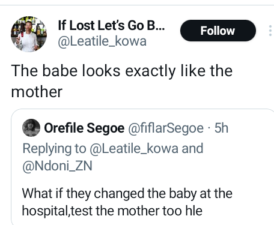Tap Orefile Segoe's small avatar

[31, 128]
